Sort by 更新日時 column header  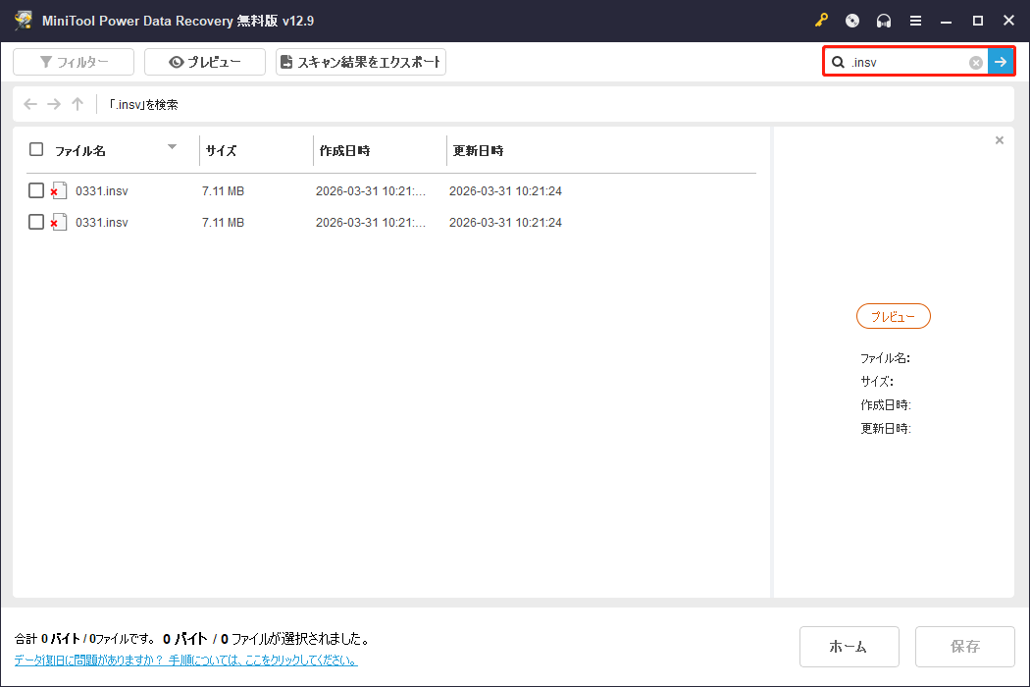click(x=479, y=150)
